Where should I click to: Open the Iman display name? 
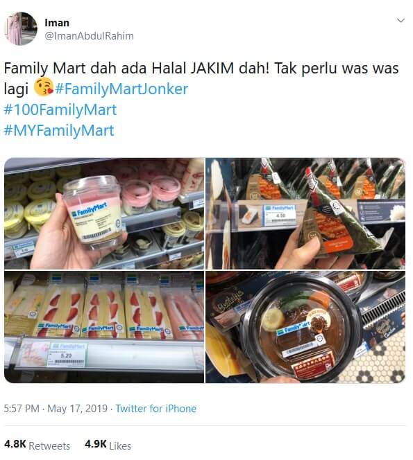[x=57, y=23]
